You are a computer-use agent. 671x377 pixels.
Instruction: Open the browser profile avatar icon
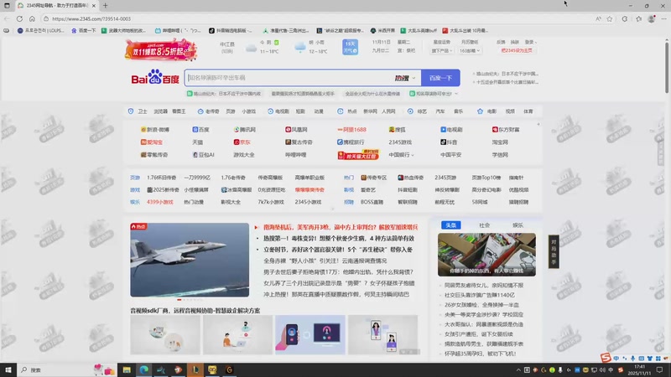coord(652,18)
